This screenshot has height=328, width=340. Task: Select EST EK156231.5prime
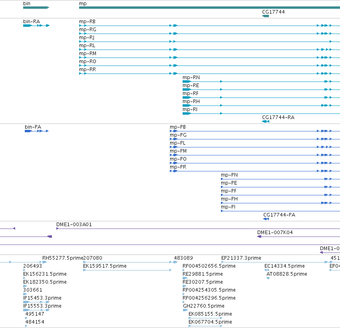(x=45, y=274)
